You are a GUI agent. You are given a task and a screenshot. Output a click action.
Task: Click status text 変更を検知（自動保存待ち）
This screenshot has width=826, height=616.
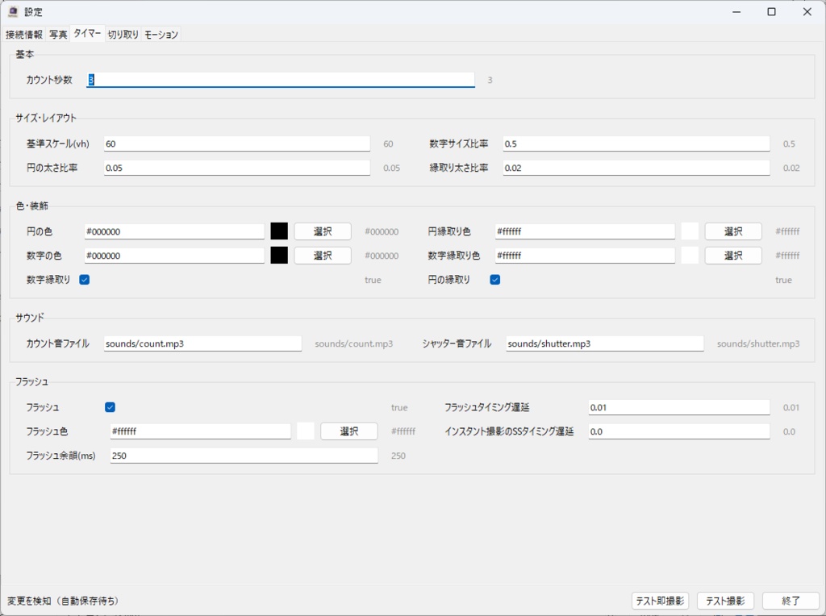click(x=63, y=601)
